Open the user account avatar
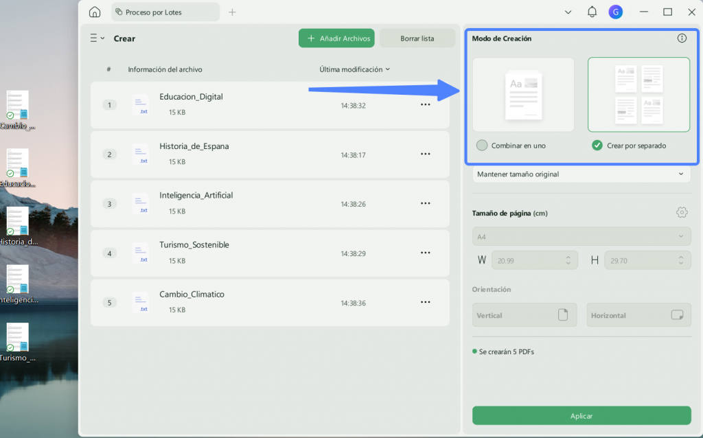The width and height of the screenshot is (703, 438). tap(615, 12)
